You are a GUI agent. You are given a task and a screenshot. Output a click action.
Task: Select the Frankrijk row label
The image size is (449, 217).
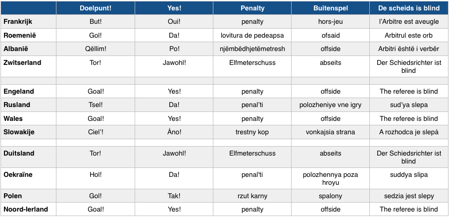point(18,22)
